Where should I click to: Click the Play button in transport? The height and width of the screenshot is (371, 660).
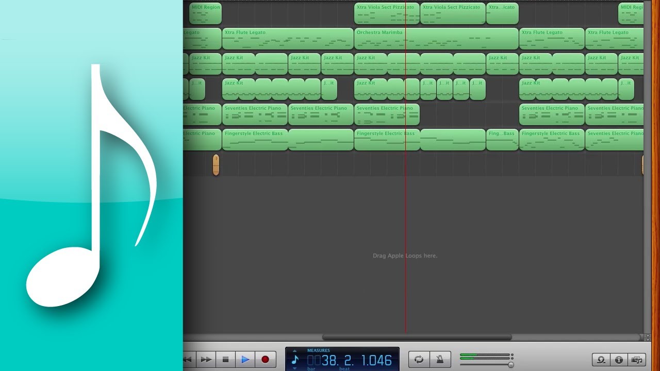point(245,360)
